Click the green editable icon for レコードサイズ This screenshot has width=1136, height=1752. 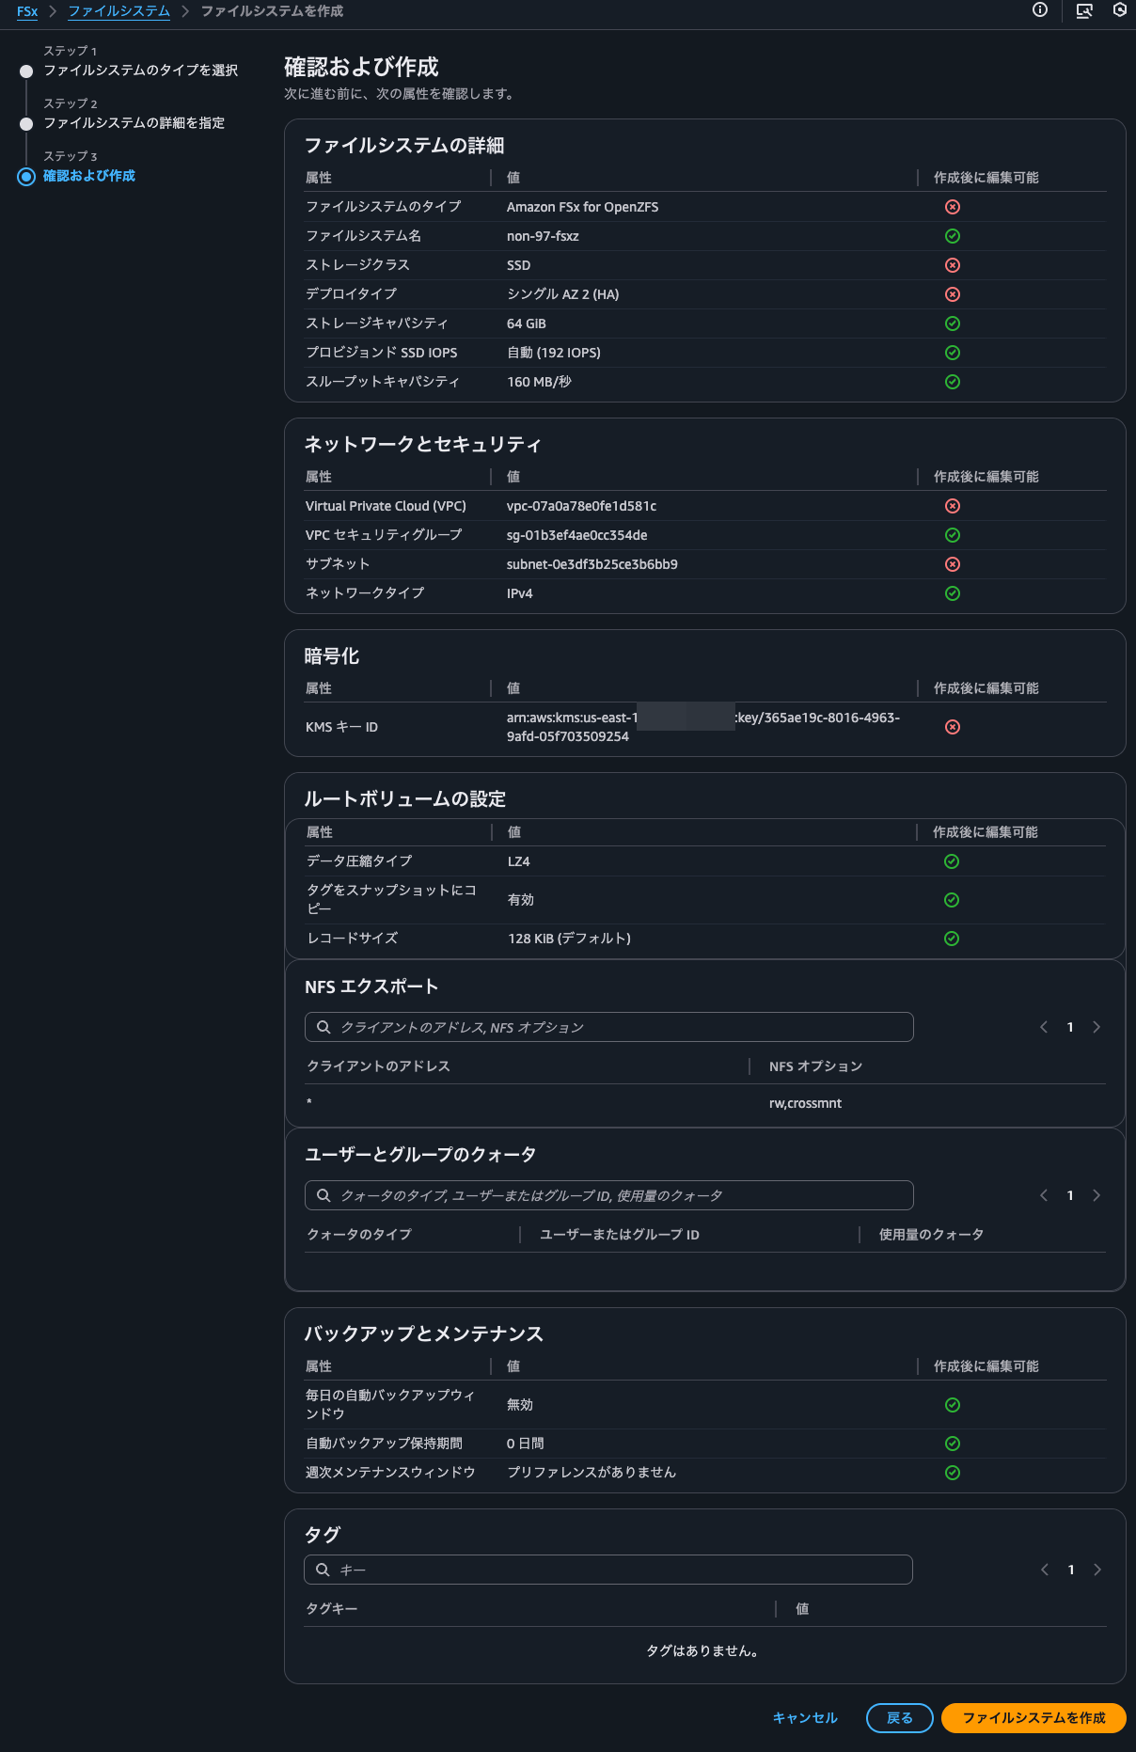click(x=952, y=939)
